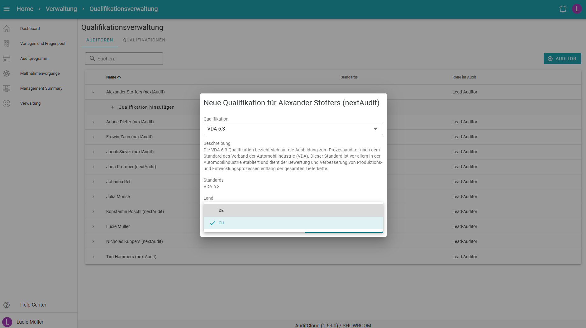Click the Verwaltung gear icon
586x328 pixels.
7,103
